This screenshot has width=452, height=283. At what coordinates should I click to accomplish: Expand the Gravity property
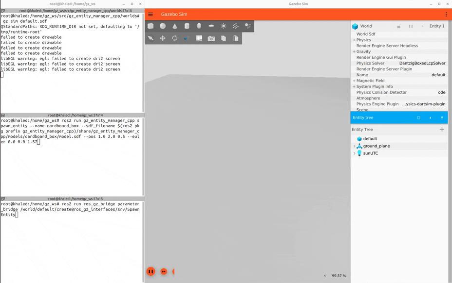tap(354, 52)
